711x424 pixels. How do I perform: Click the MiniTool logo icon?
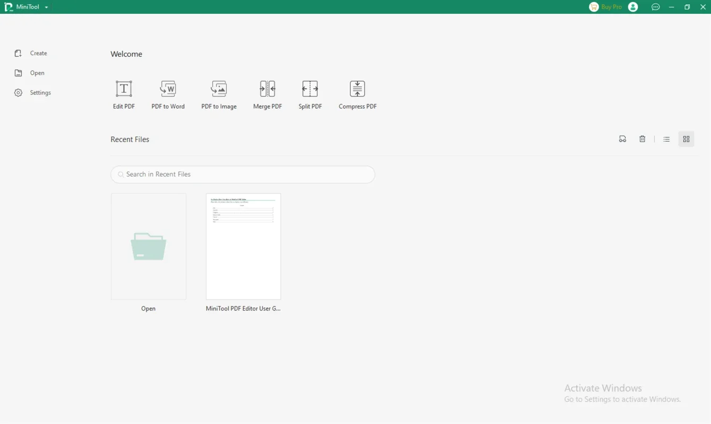point(8,7)
